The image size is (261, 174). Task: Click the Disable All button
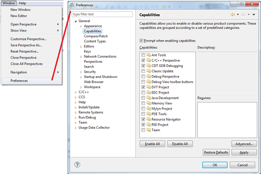point(180,144)
